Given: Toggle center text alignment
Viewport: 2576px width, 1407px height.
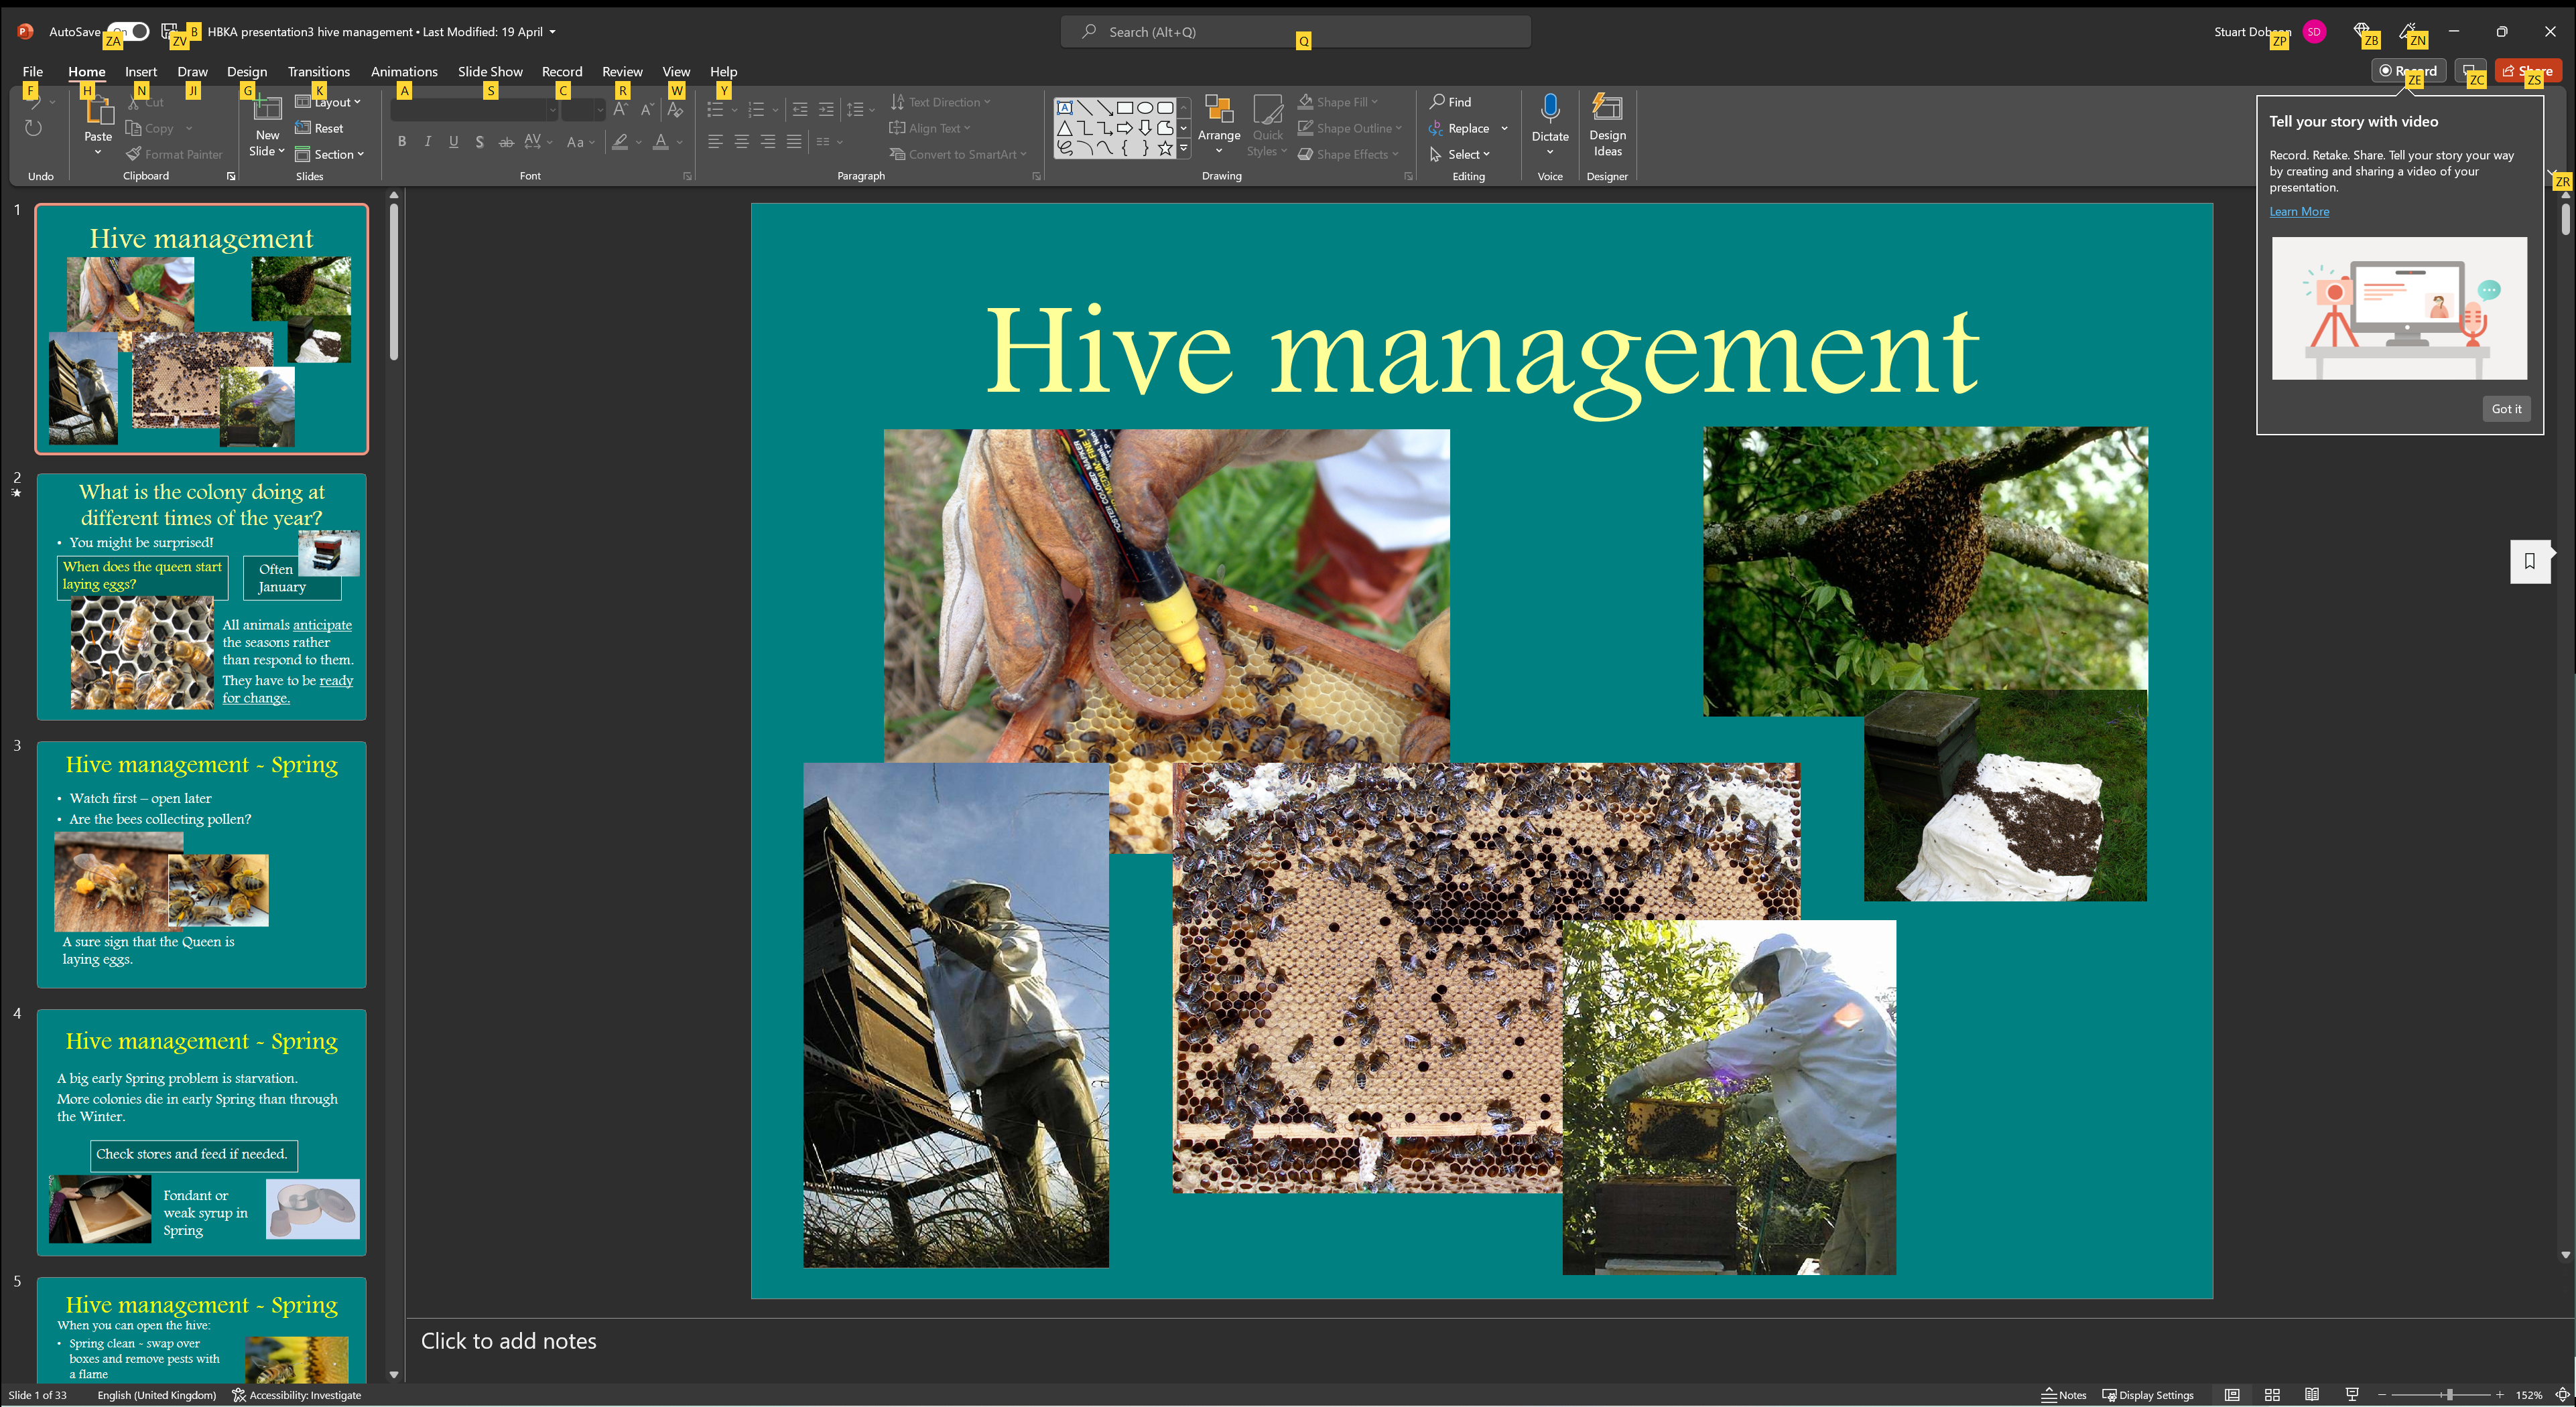Looking at the screenshot, I should point(741,142).
